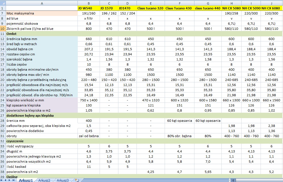Click the '660 x 1560' klepisko cell
This screenshot has width=283, height=182.
click(272, 100)
